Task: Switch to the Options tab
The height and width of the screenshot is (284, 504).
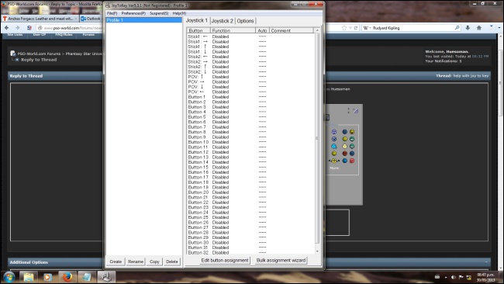Action: (x=245, y=21)
